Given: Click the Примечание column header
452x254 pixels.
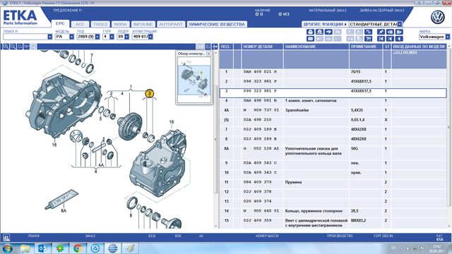Looking at the screenshot, I should [366, 47].
